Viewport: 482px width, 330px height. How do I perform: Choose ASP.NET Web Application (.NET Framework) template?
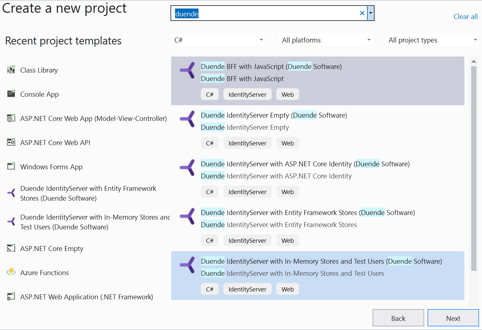click(x=87, y=297)
